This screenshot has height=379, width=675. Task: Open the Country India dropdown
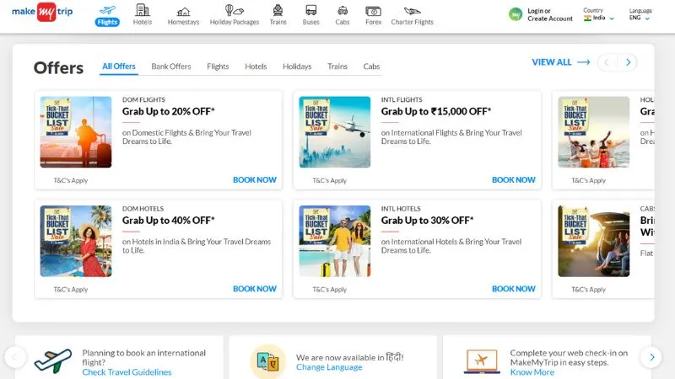pyautogui.click(x=599, y=14)
